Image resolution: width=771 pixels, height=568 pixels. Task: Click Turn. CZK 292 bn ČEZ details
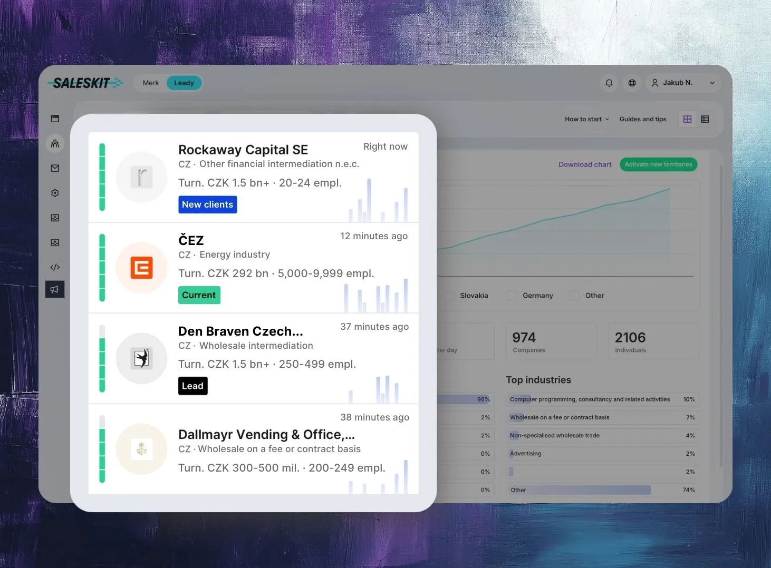(x=276, y=273)
